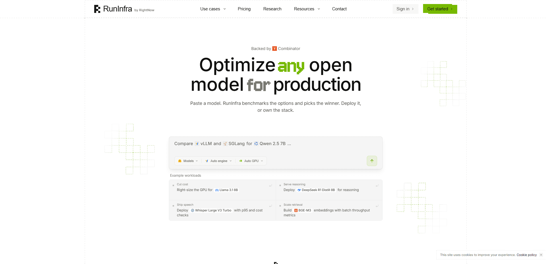
Task: Expand the Use cases menu
Action: (x=213, y=9)
